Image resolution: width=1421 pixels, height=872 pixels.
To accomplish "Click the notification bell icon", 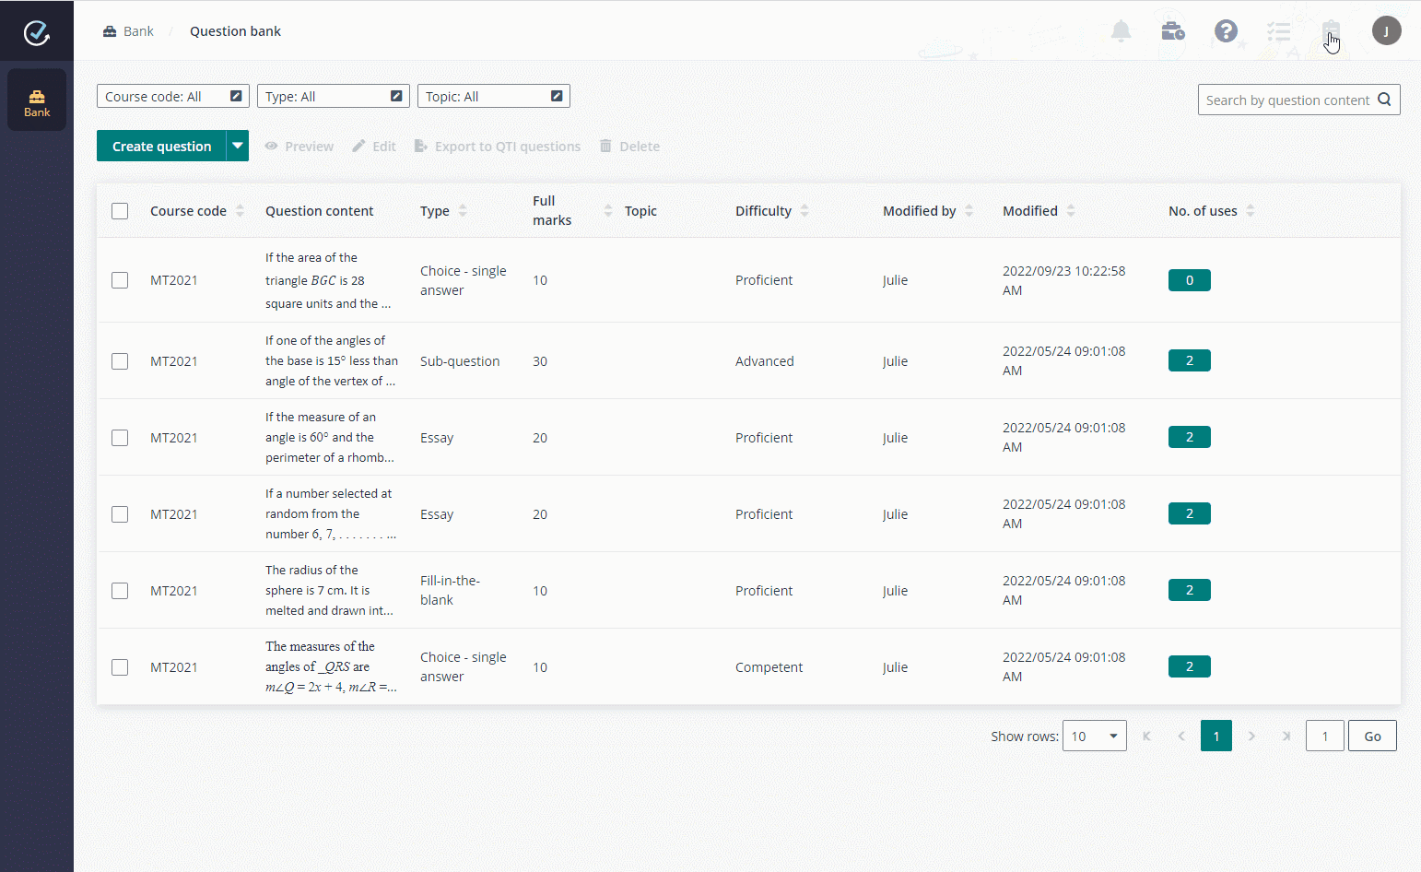I will 1121,31.
